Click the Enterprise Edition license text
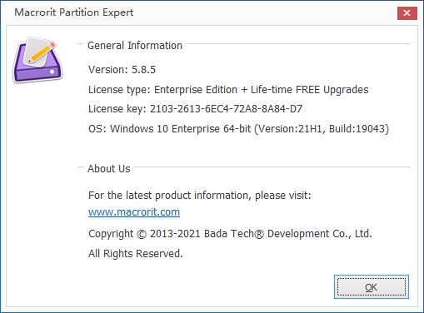424x313 pixels. pos(196,90)
